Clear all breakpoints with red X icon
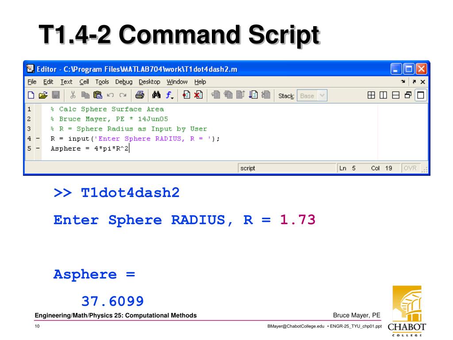The width and height of the screenshot is (453, 340). [199, 95]
